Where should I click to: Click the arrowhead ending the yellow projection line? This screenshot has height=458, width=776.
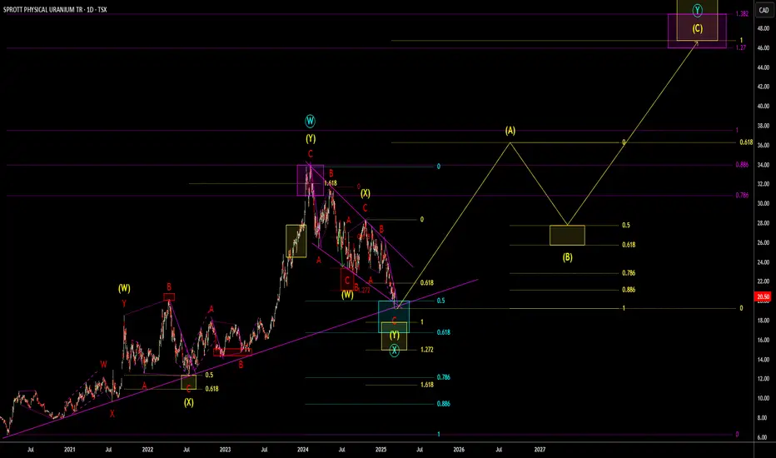click(x=696, y=43)
